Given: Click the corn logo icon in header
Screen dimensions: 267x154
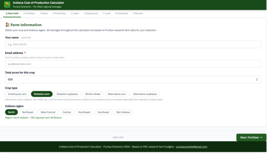Looking at the screenshot, I should coord(7,5).
